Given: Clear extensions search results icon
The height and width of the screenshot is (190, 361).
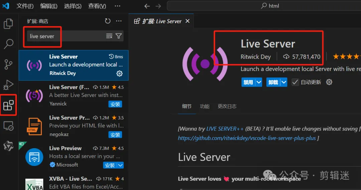Looking at the screenshot, I should tap(109, 36).
